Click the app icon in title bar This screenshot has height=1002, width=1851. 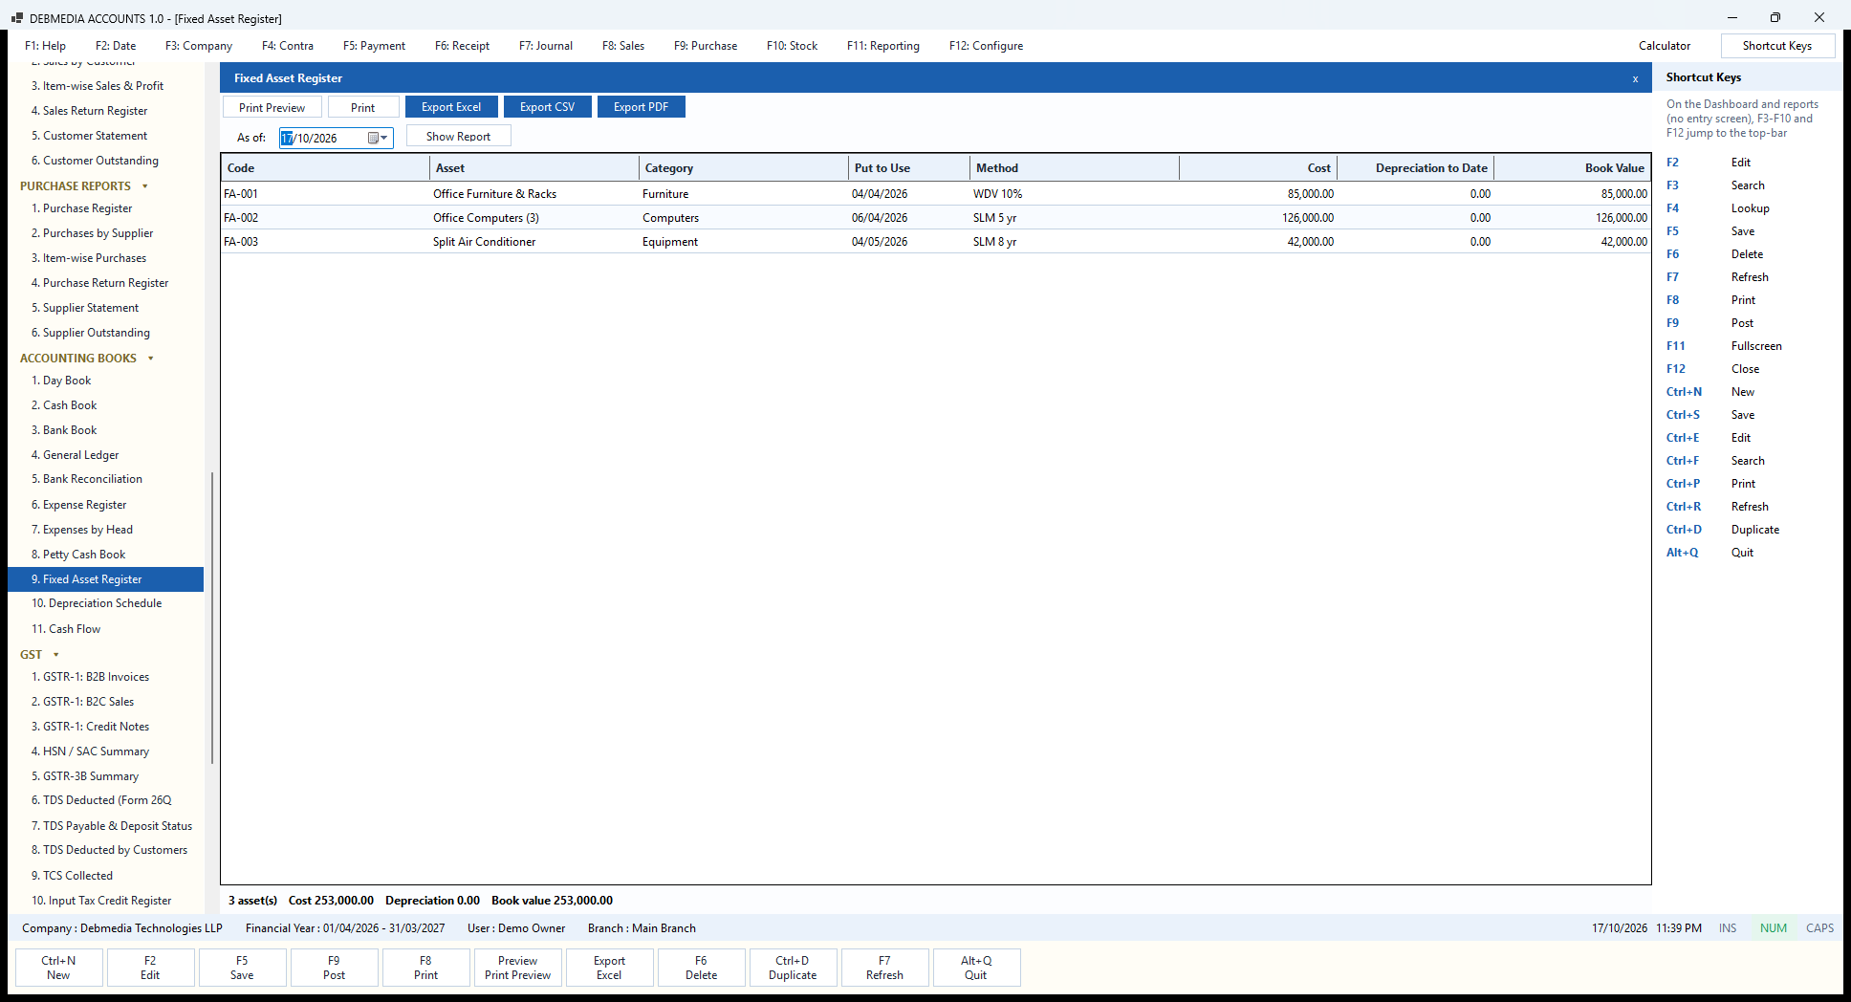tap(17, 18)
